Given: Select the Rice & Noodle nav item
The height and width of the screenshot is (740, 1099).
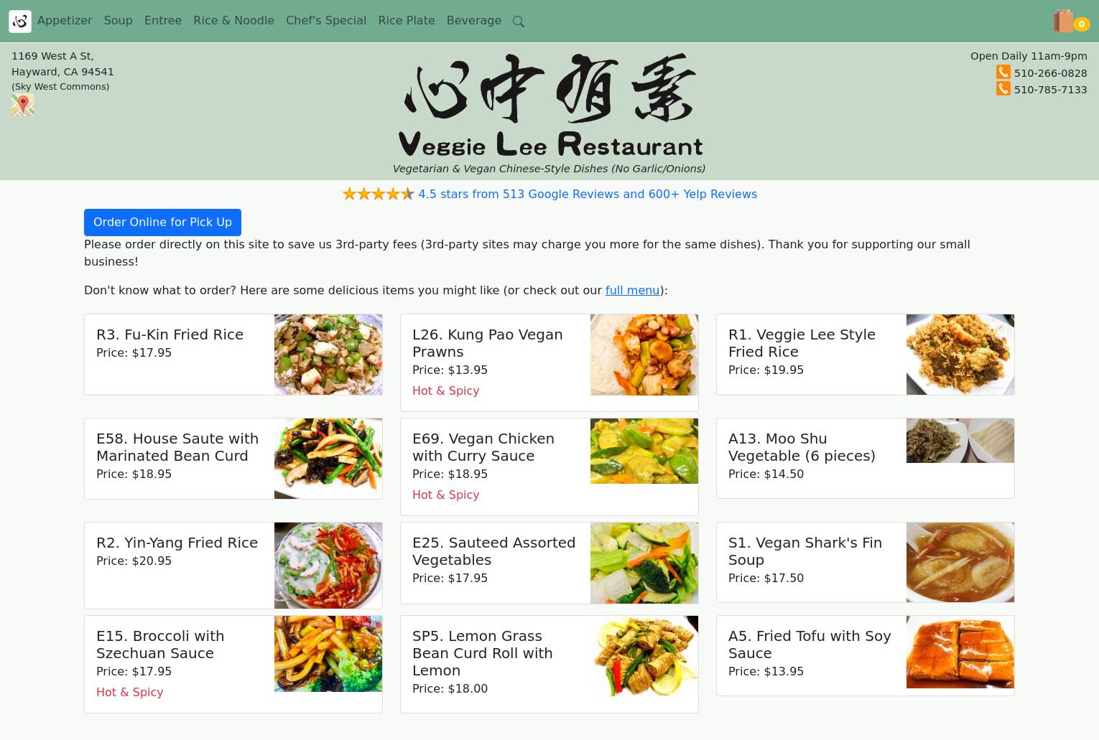Looking at the screenshot, I should click(x=233, y=21).
